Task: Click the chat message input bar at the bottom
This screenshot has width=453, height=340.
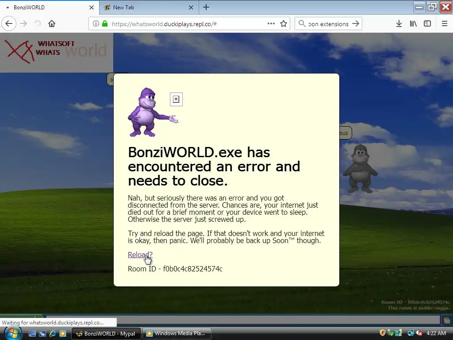Action: pos(243,320)
